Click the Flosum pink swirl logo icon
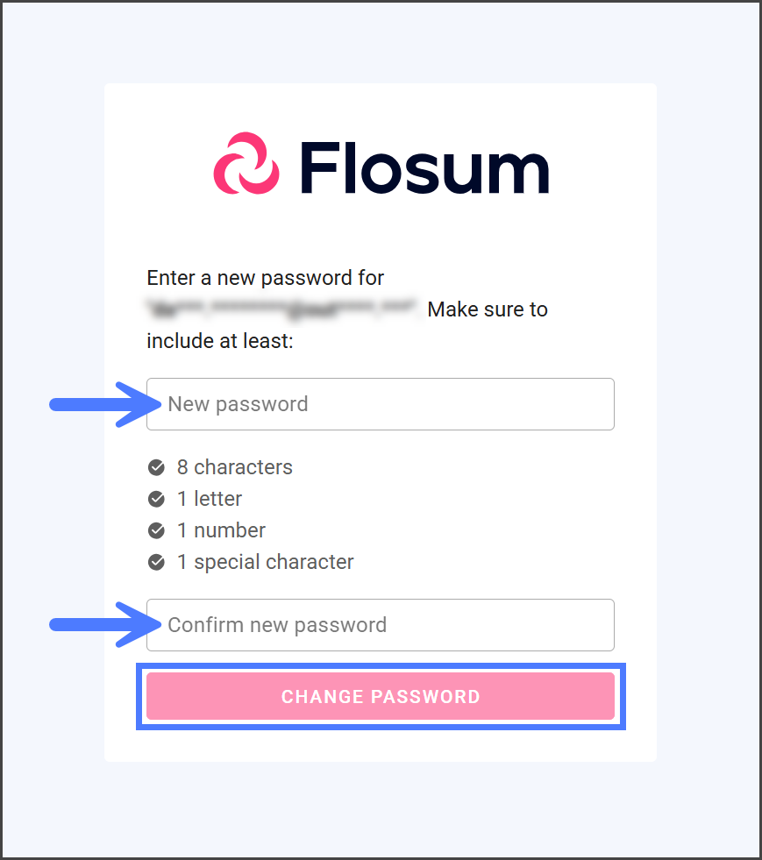The height and width of the screenshot is (860, 762). pos(246,163)
